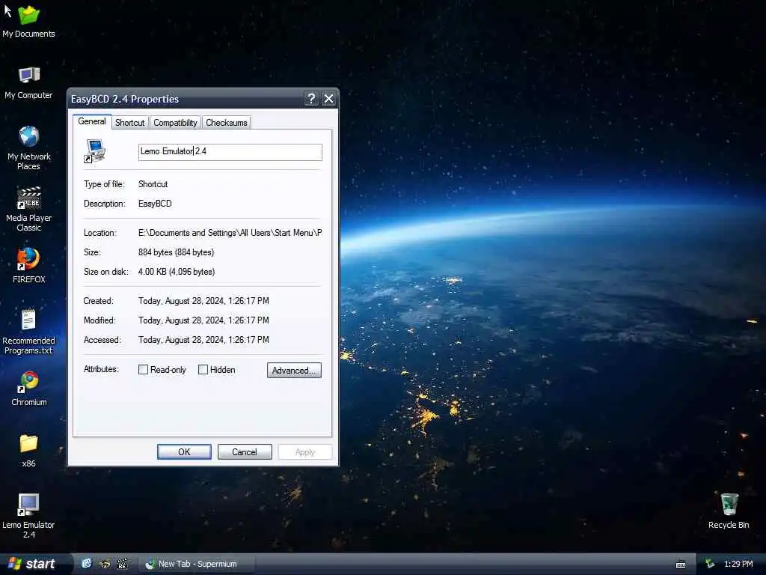The width and height of the screenshot is (766, 575).
Task: Click into the shortcut name field
Action: (x=230, y=151)
